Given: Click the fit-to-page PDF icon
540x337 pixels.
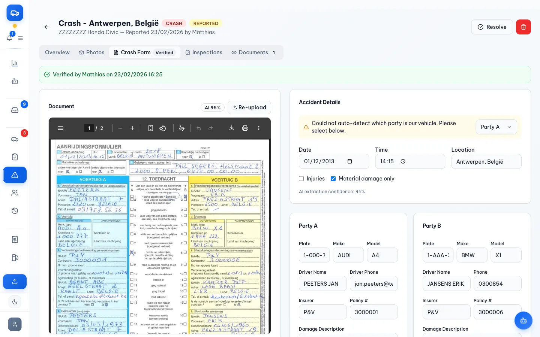Looking at the screenshot, I should tap(151, 128).
